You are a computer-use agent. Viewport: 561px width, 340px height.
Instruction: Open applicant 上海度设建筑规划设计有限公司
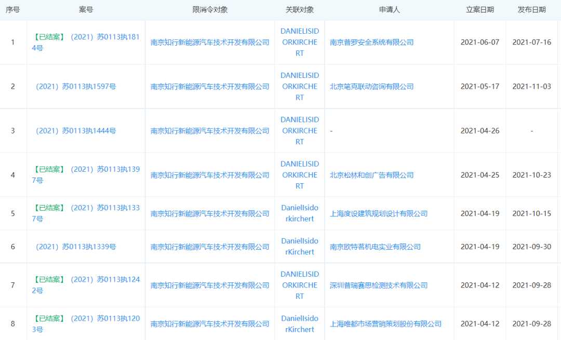tap(379, 214)
